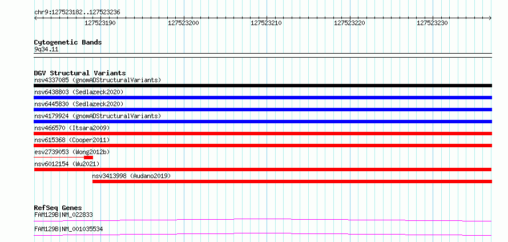Screen dimensions: 508x242
Task: Click ruler position 127523230
Action: [x=432, y=23]
